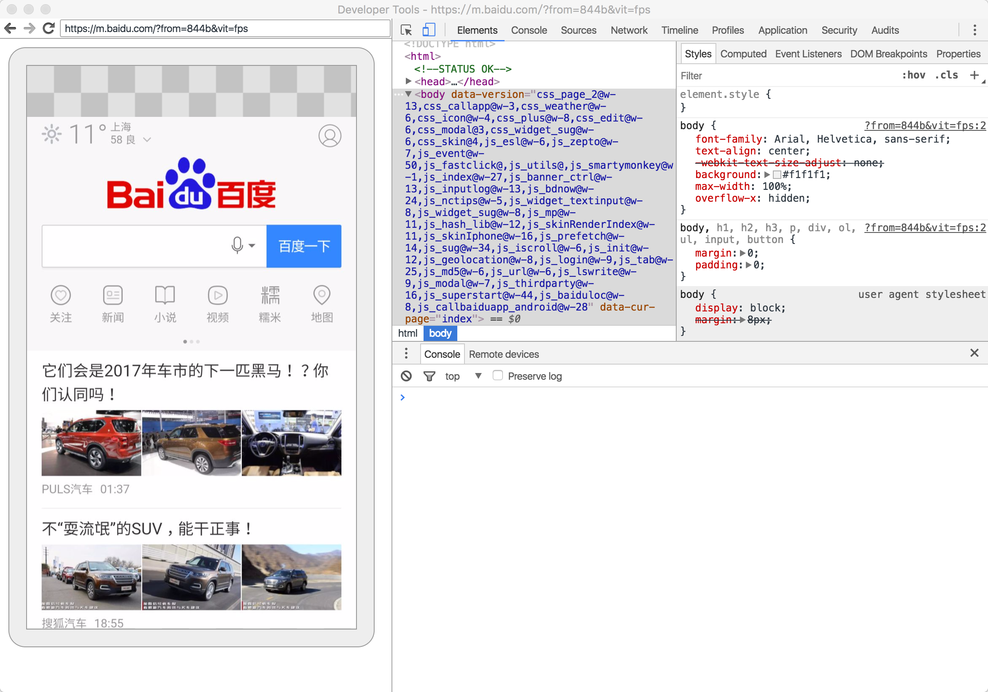Reload the page with refresh icon
The width and height of the screenshot is (988, 692).
point(49,28)
